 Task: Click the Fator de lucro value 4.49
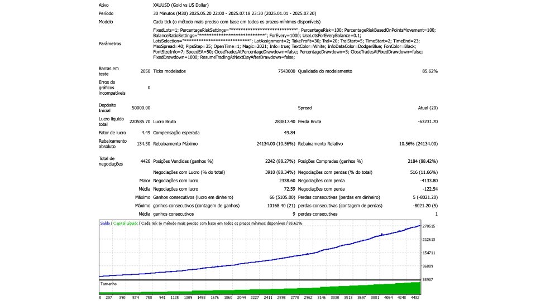pos(145,133)
